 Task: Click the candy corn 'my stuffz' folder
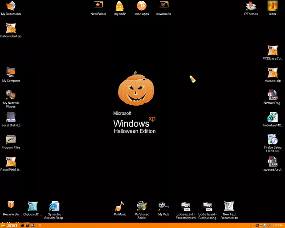(120, 6)
